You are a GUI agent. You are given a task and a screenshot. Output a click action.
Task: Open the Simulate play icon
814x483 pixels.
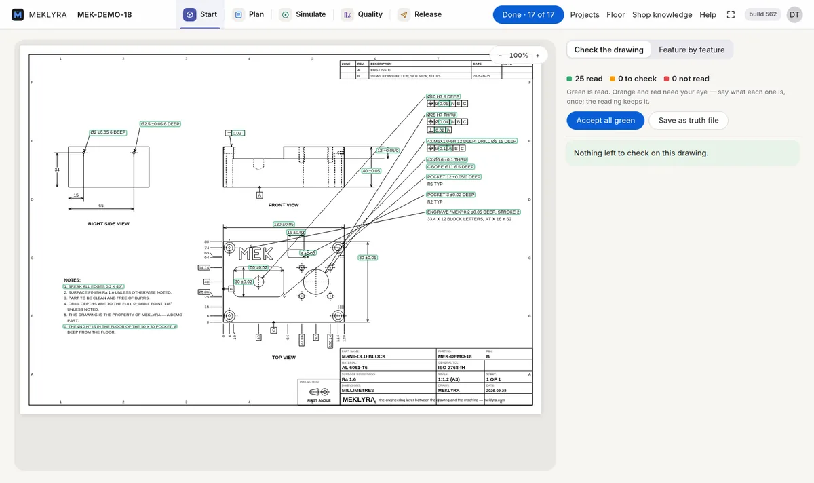click(286, 14)
